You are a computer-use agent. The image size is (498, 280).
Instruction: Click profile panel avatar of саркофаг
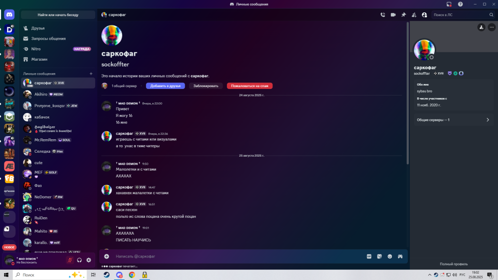424,49
